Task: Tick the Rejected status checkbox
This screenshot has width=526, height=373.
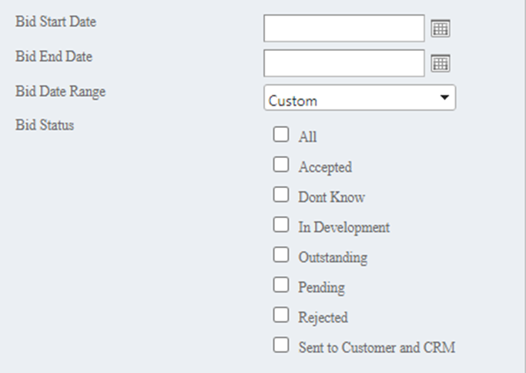Action: (281, 315)
